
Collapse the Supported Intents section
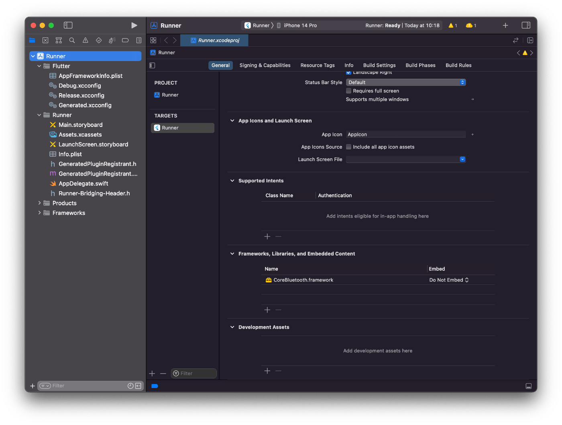tap(232, 181)
